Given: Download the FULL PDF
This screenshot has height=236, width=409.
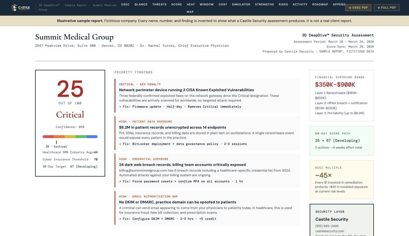Looking at the screenshot, I should coord(387,8).
